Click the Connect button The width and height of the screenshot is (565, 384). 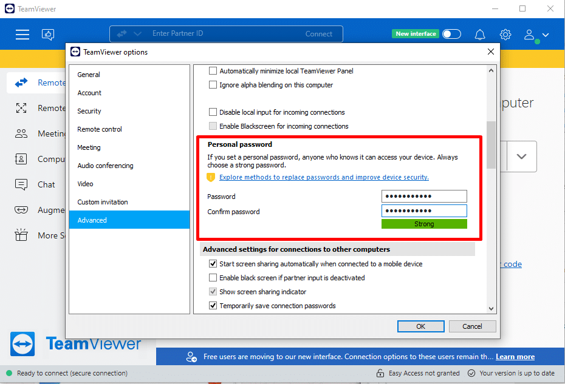click(x=318, y=34)
